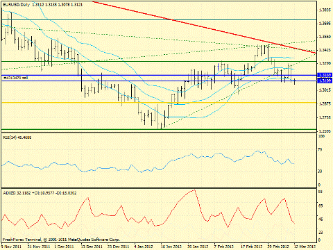Select the yellow horizontal line near 1.2875

[159, 103]
